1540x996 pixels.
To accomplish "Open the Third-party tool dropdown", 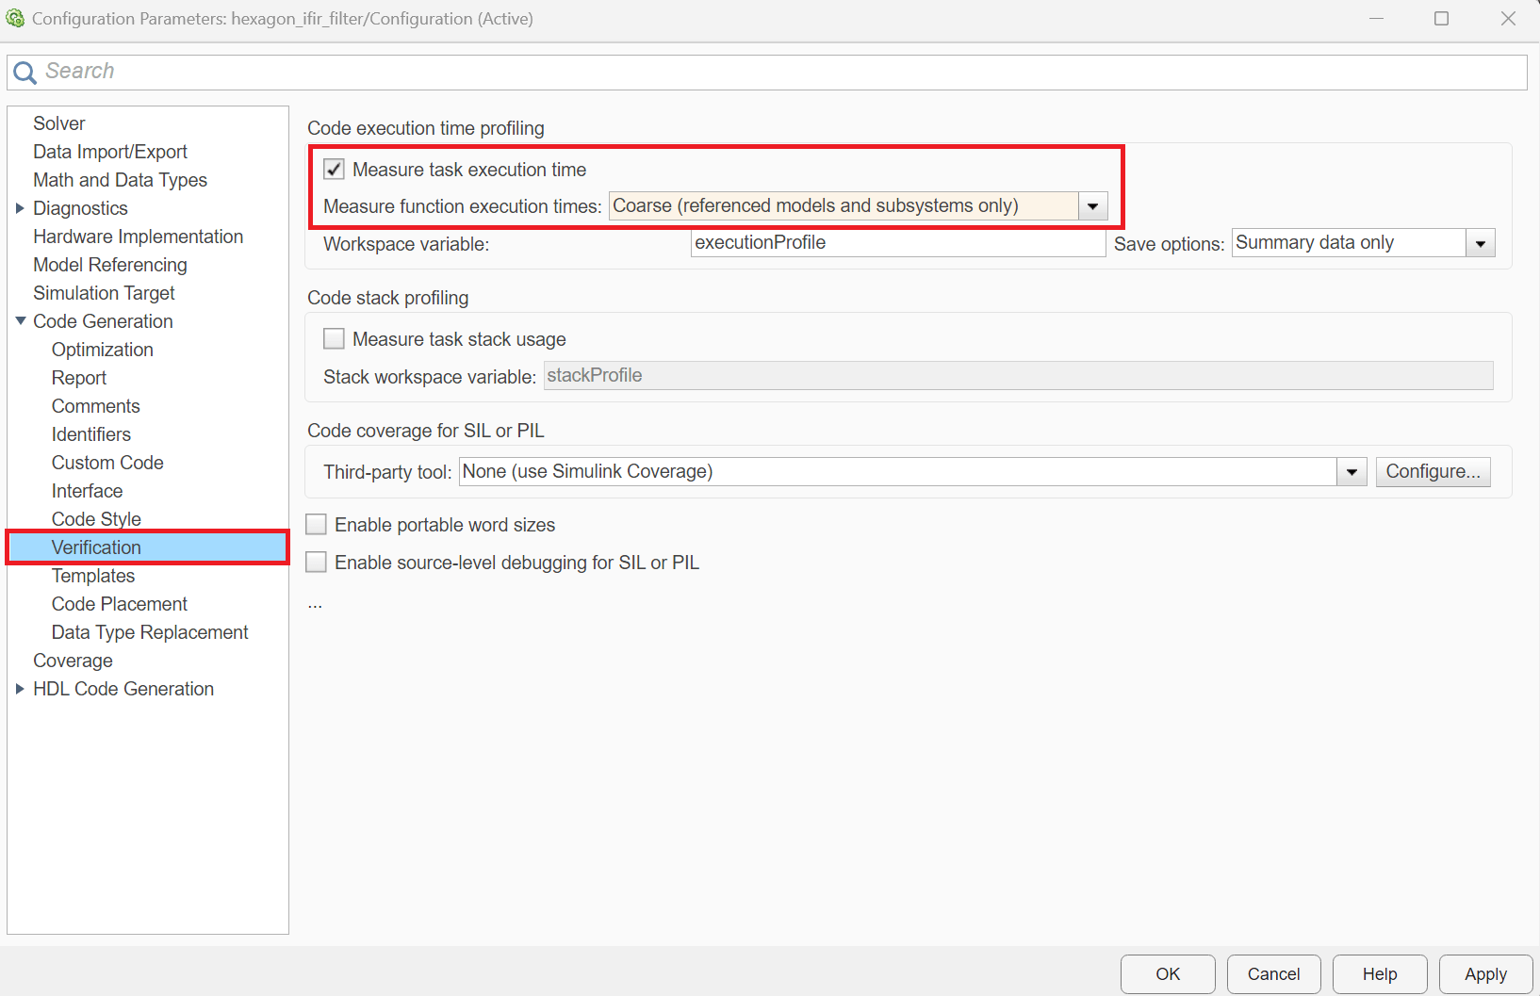I will (1352, 472).
